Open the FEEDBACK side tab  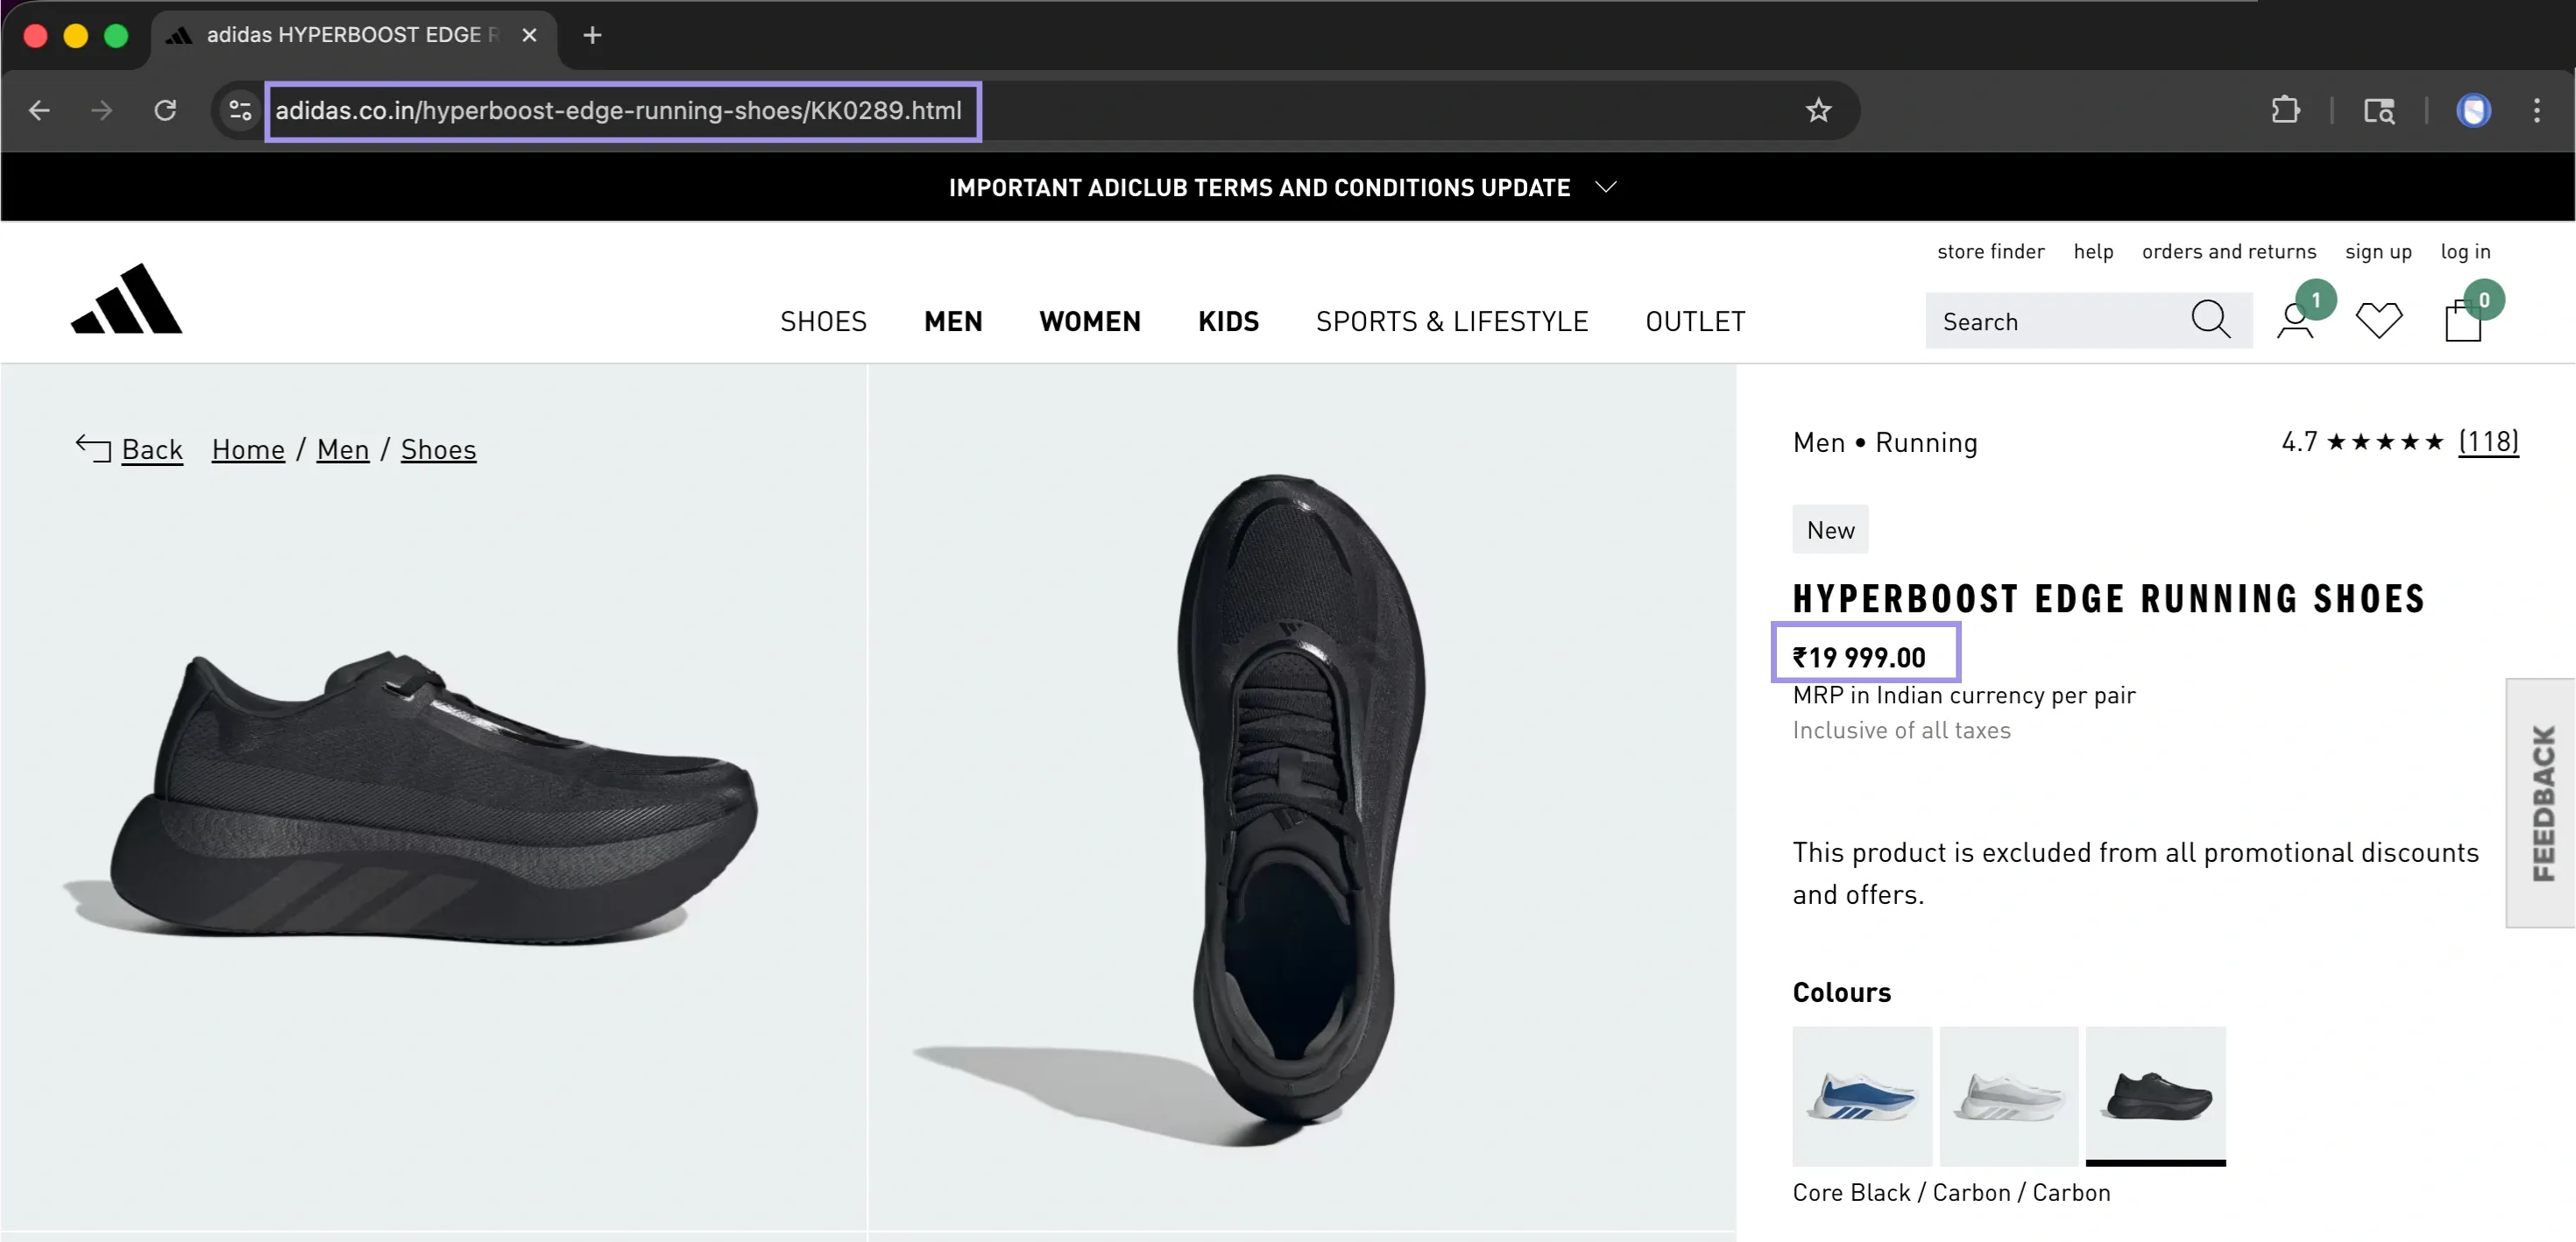[x=2541, y=803]
